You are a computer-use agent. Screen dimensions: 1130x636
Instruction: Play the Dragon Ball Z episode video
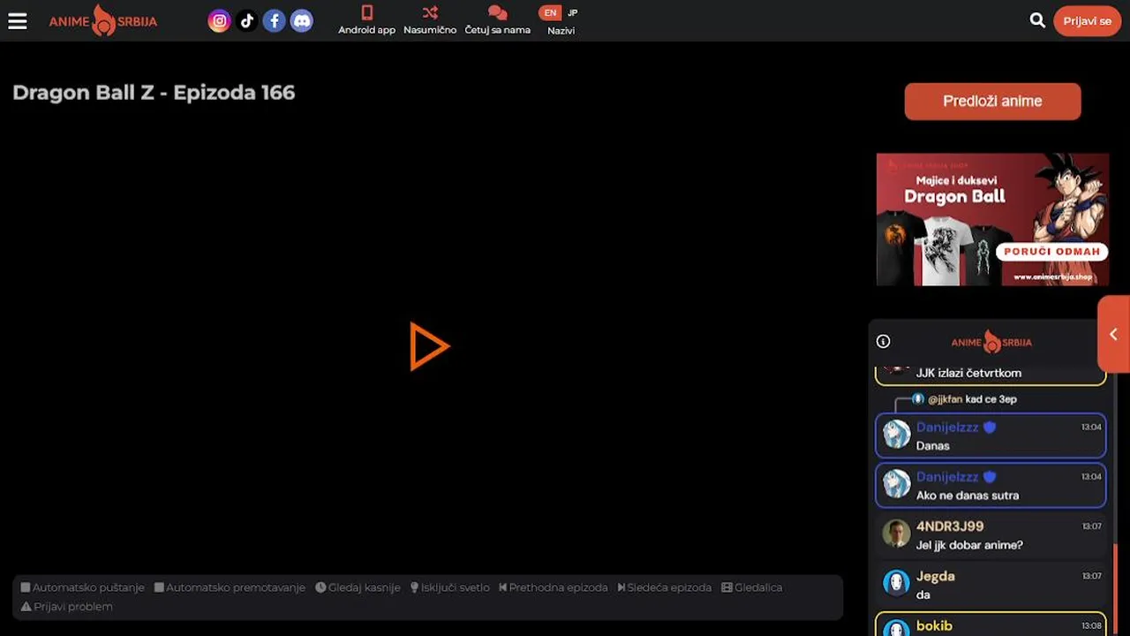pyautogui.click(x=430, y=345)
